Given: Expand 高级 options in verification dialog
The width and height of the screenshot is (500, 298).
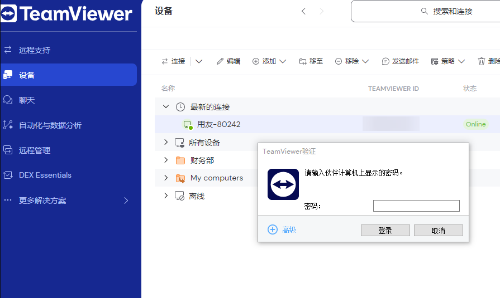Looking at the screenshot, I should tap(289, 229).
